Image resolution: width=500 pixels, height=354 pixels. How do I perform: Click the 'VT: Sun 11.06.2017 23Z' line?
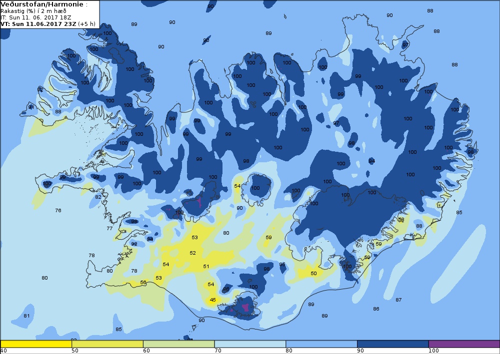(38, 24)
